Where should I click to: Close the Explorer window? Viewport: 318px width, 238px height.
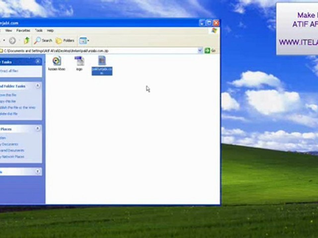[216, 23]
